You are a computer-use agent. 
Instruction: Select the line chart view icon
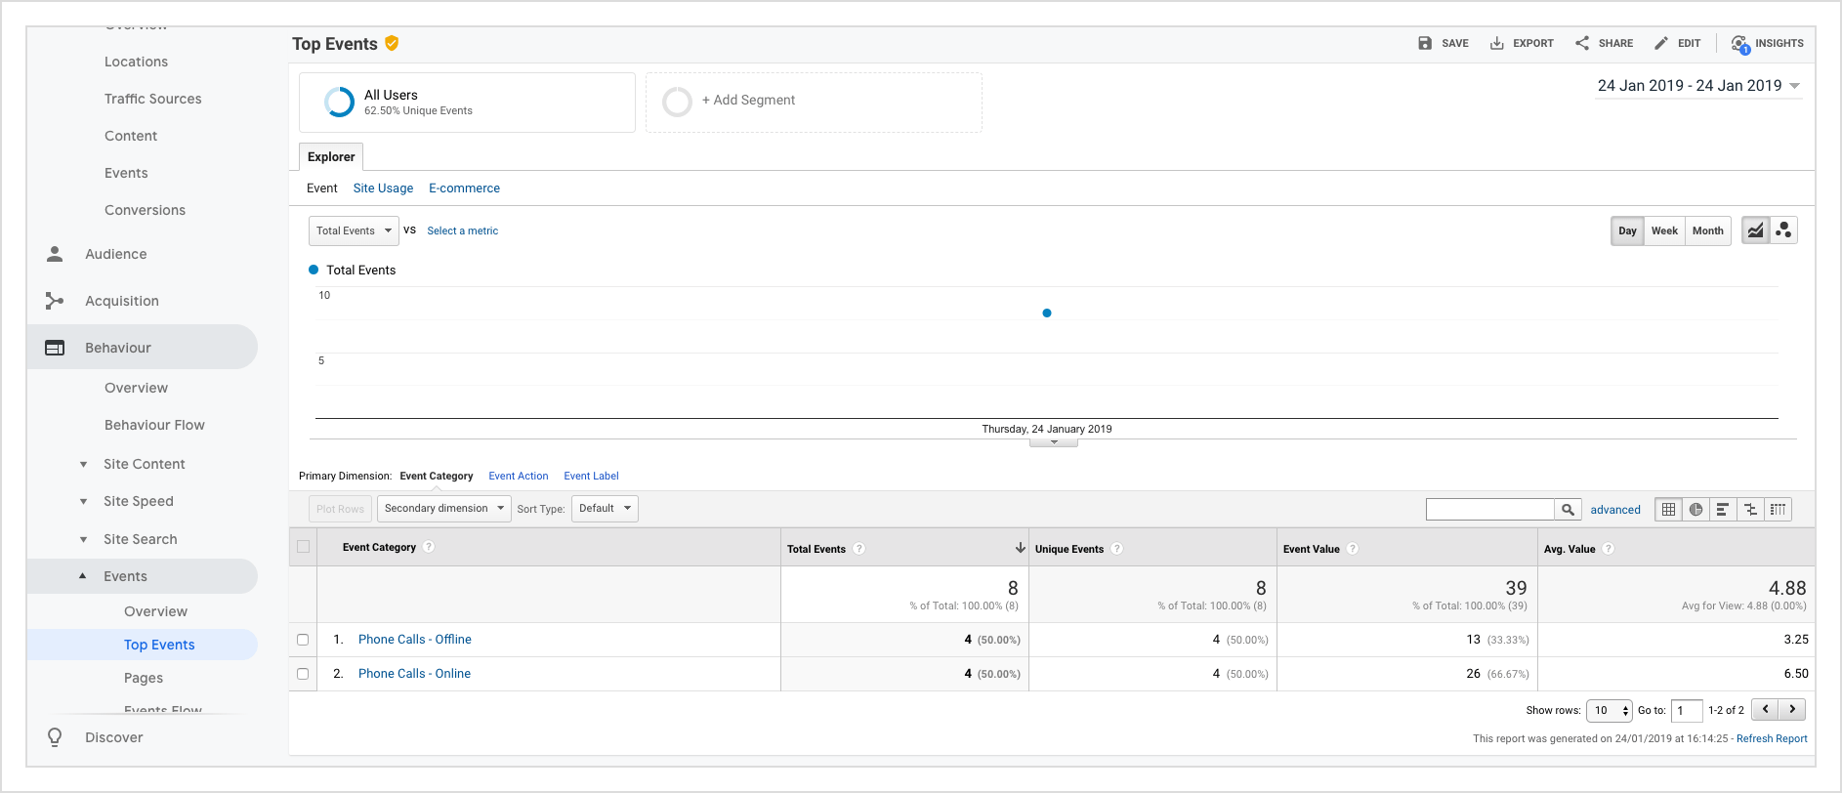tap(1756, 230)
